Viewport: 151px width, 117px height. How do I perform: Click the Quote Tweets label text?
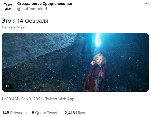click(x=47, y=113)
